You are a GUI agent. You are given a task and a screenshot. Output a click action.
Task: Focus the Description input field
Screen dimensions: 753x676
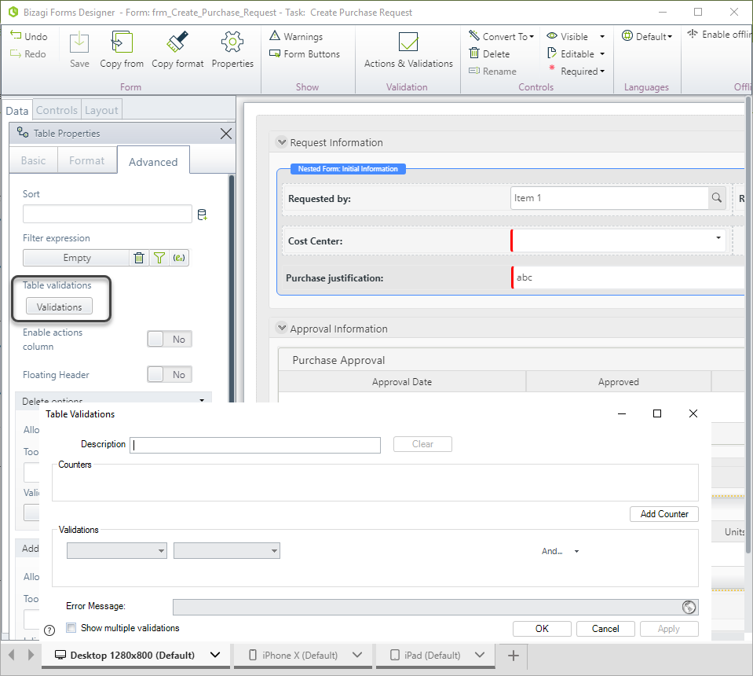click(x=255, y=445)
